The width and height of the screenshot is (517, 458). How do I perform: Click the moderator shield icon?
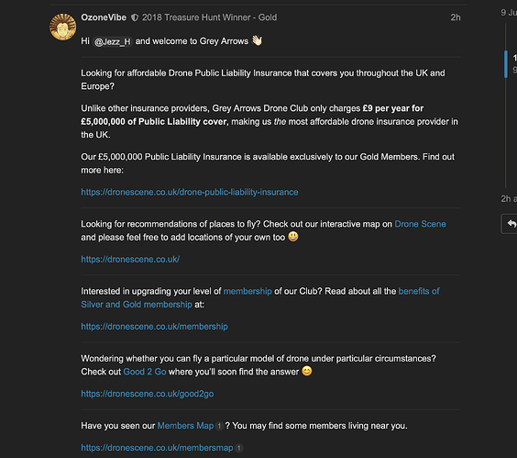coord(135,17)
